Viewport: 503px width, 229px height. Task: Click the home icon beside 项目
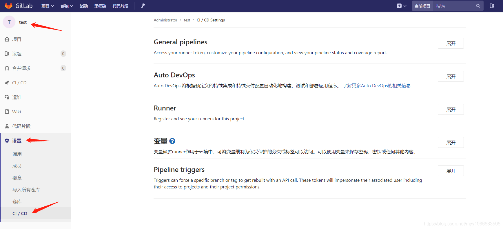(x=7, y=39)
